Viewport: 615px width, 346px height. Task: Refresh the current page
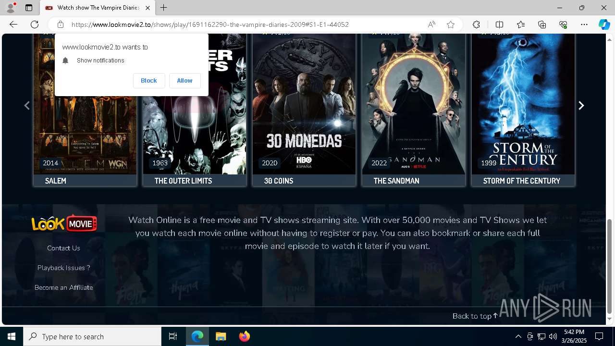[x=35, y=25]
